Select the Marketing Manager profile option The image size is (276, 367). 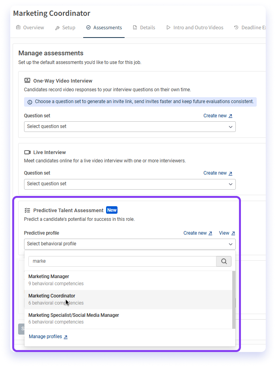click(x=128, y=280)
